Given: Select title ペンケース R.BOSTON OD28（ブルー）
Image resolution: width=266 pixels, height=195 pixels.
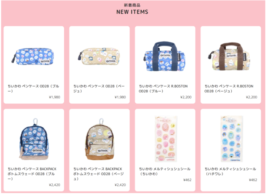Looking at the screenshot, I should tap(163, 89).
